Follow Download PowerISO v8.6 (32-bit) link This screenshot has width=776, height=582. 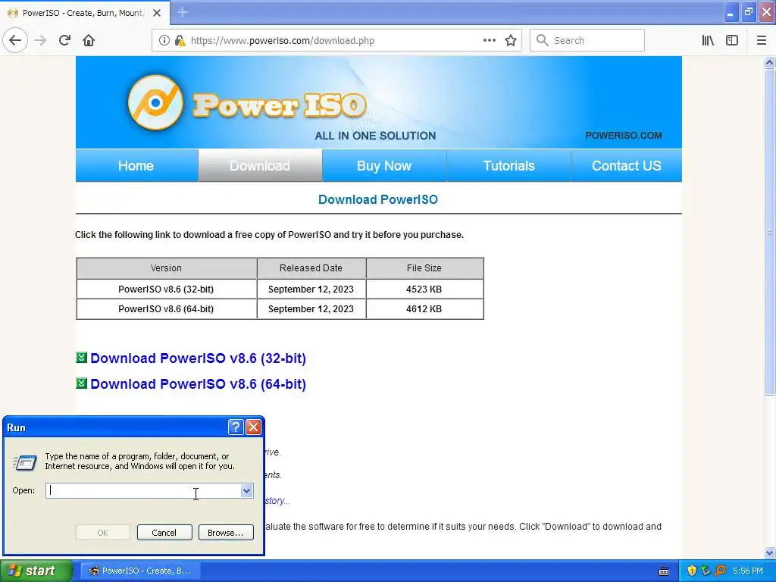[x=198, y=358]
